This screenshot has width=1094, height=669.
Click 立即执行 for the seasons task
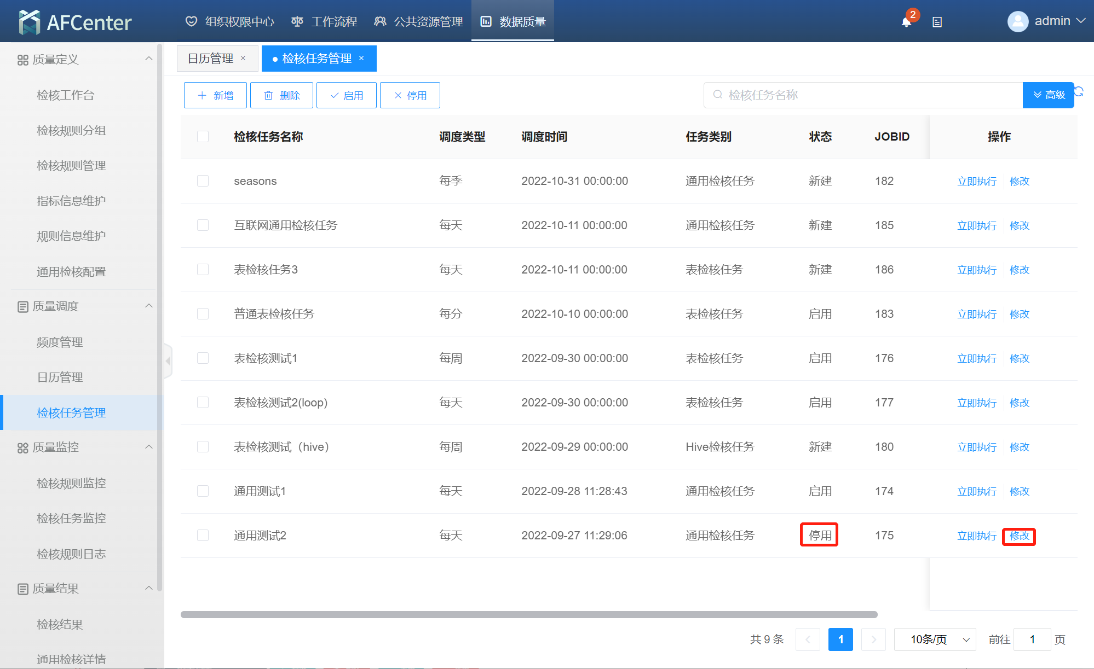(976, 181)
